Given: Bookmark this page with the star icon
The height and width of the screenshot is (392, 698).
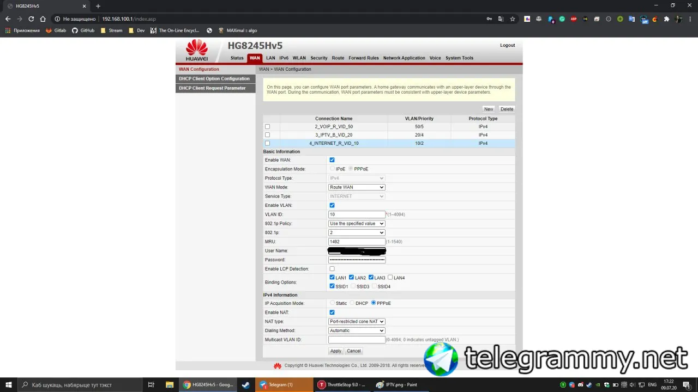Looking at the screenshot, I should (x=513, y=19).
